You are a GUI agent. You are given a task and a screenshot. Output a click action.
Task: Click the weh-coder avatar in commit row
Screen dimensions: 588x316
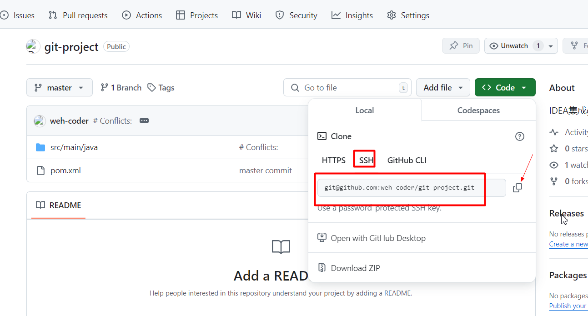point(40,121)
